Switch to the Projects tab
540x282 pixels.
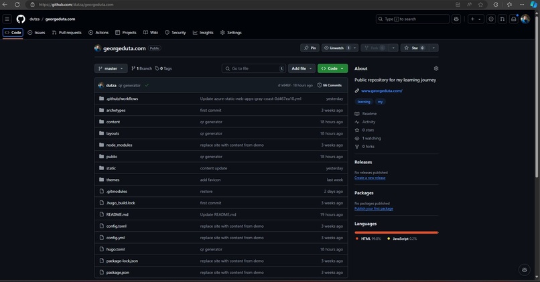pos(126,33)
